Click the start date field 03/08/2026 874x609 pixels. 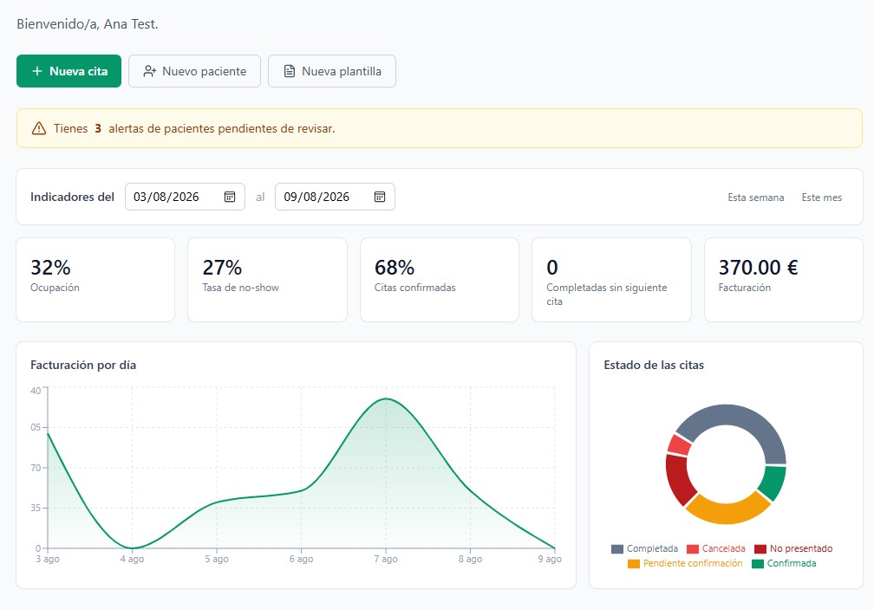click(185, 197)
